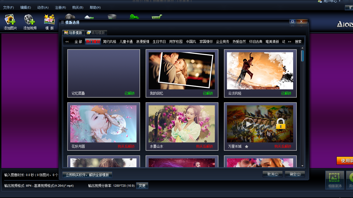Image resolution: width=353 pixels, height=198 pixels.
Task: Open the 帮助(H) menu
Action: click(95, 7)
